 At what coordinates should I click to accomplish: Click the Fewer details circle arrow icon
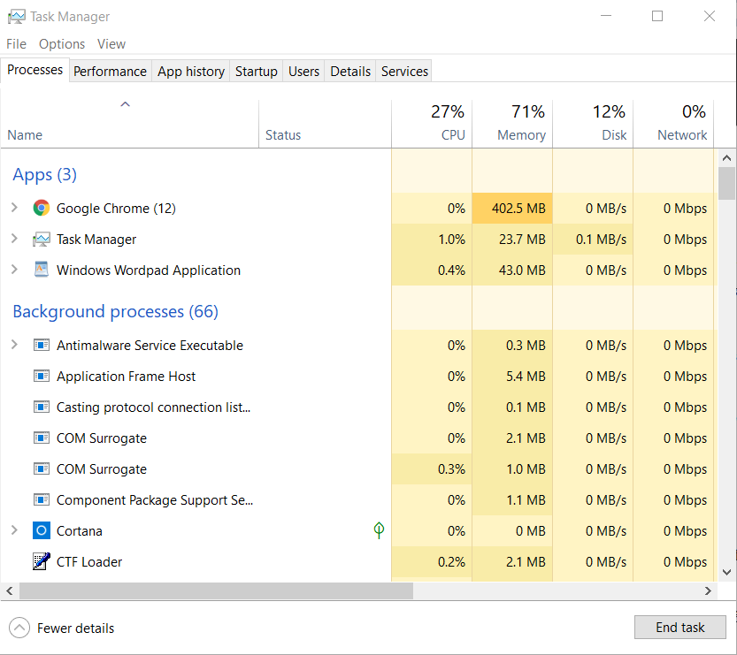click(19, 628)
